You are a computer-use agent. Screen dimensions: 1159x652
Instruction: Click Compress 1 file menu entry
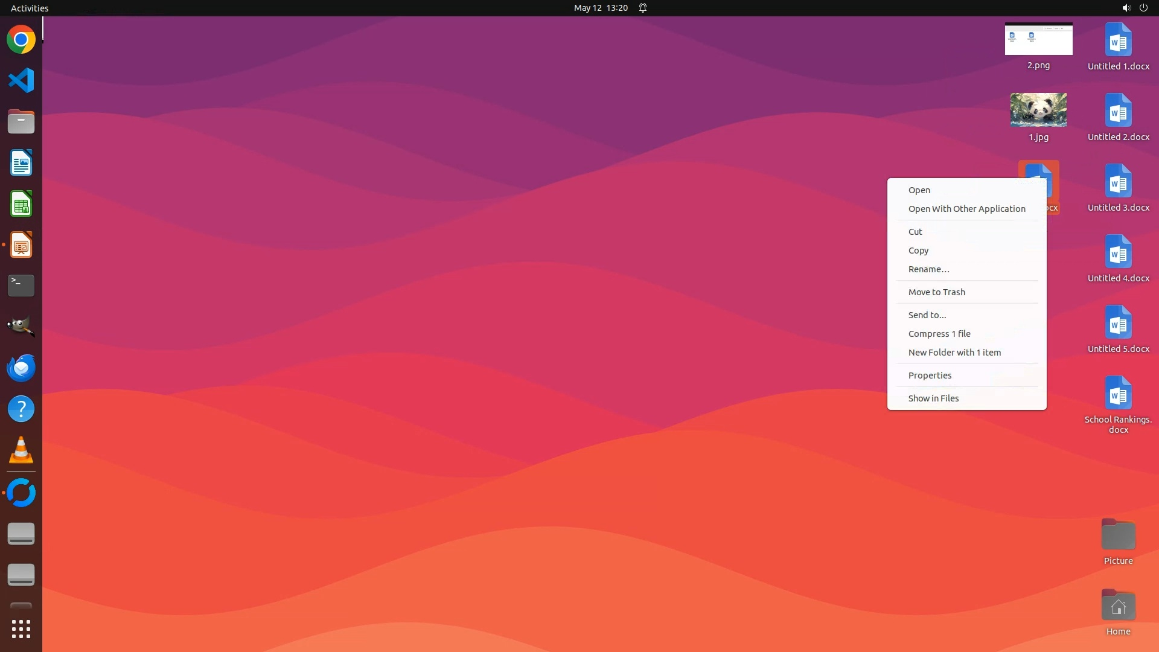pos(939,334)
